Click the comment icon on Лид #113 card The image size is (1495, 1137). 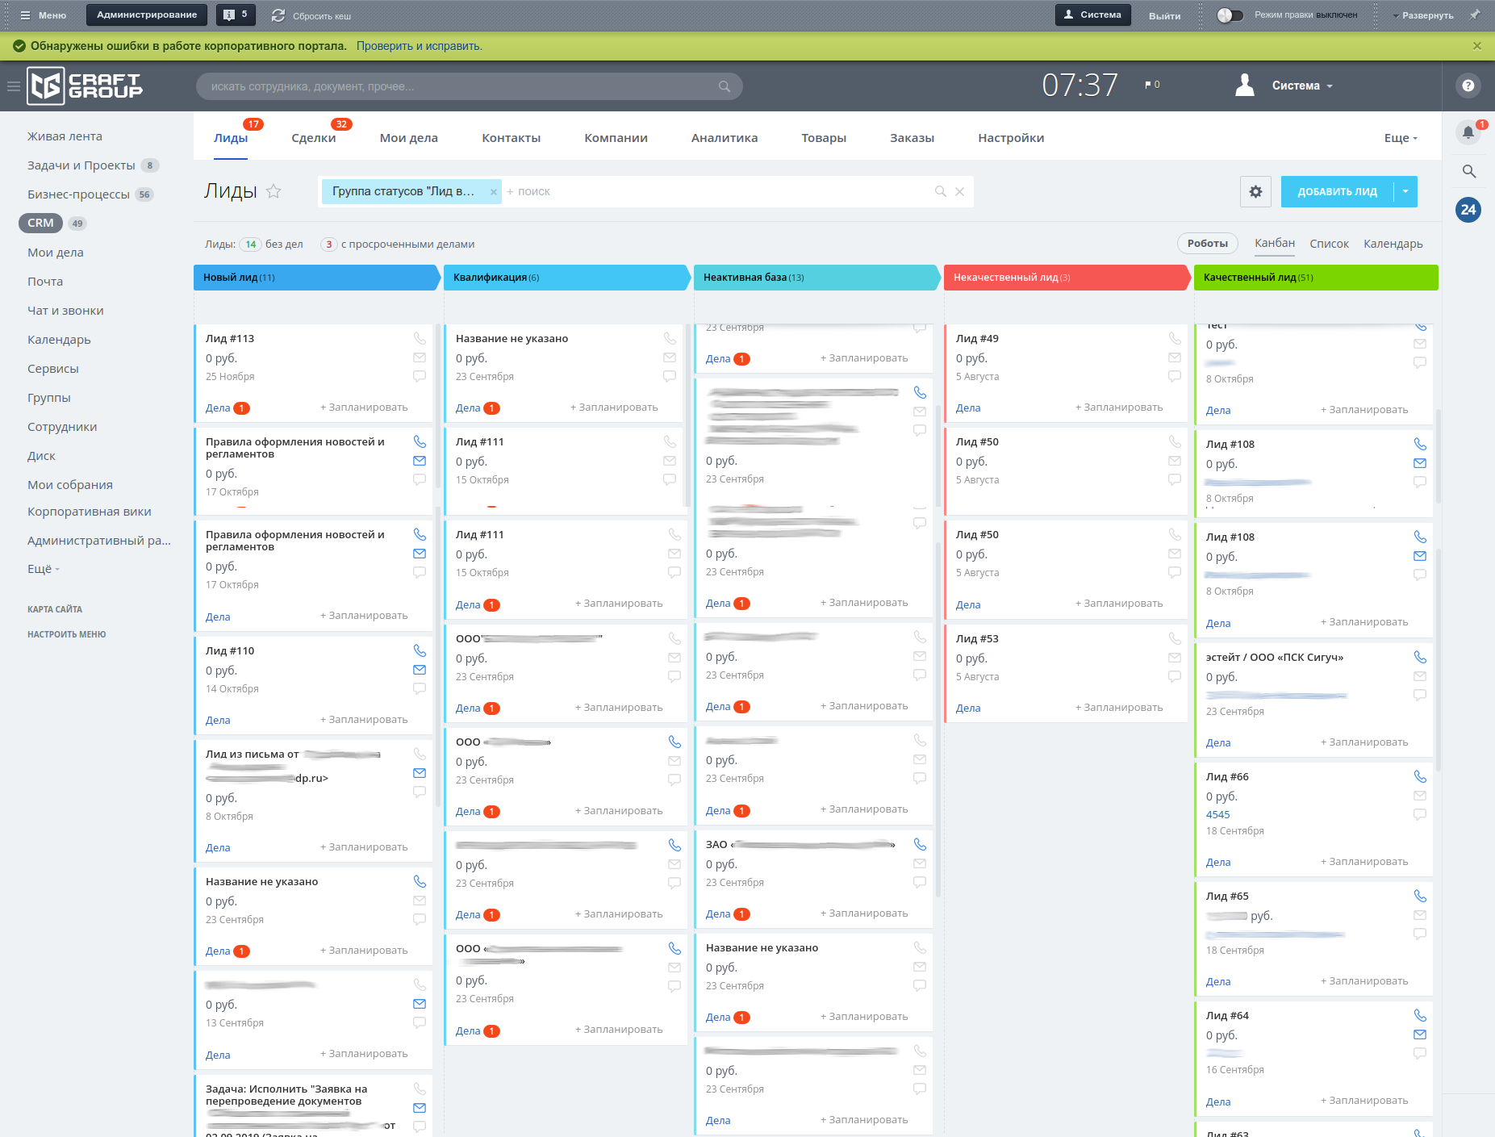click(420, 376)
